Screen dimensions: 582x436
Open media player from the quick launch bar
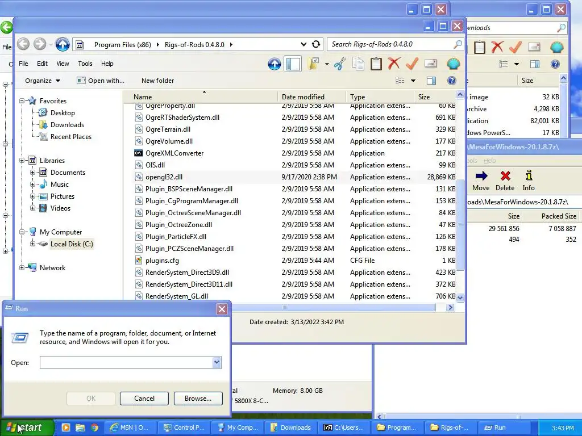(x=66, y=427)
